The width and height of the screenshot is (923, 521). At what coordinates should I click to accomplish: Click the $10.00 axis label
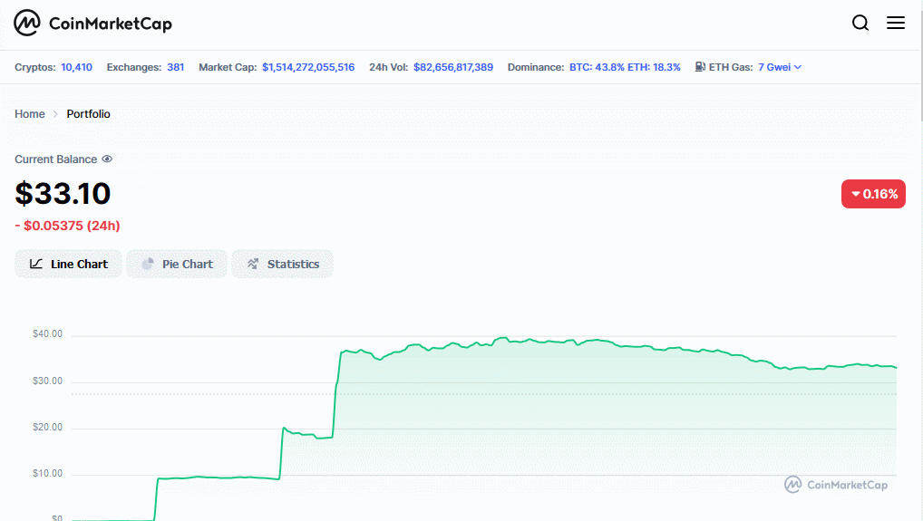[x=48, y=473]
